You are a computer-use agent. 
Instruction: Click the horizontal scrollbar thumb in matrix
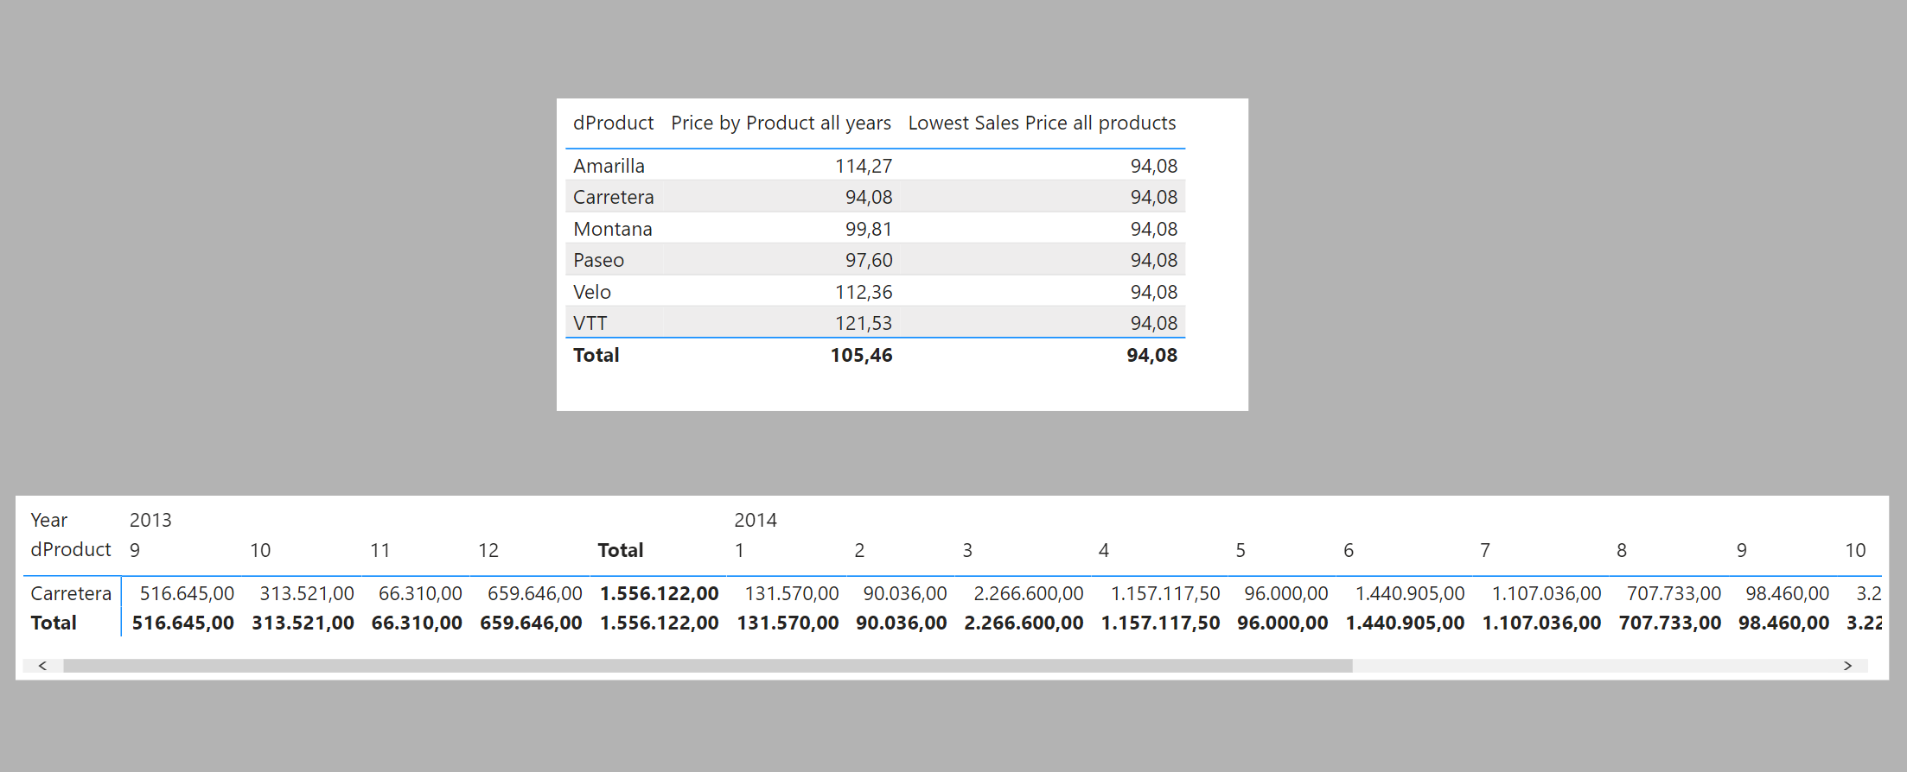[708, 666]
